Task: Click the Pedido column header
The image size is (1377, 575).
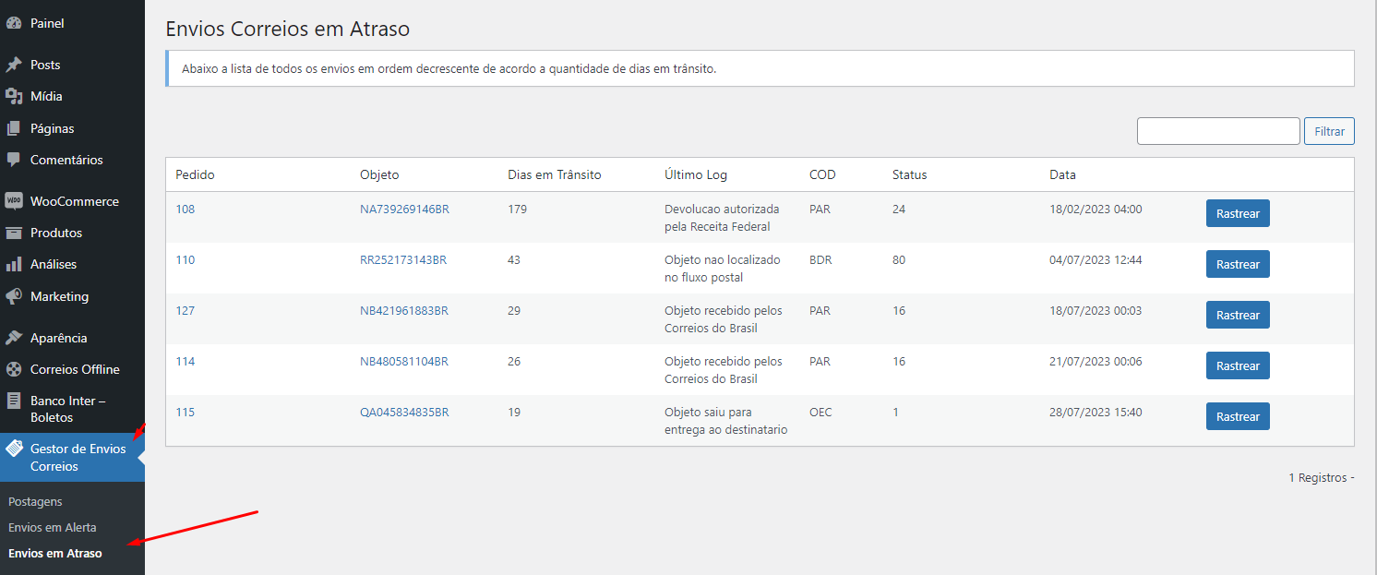Action: click(195, 174)
